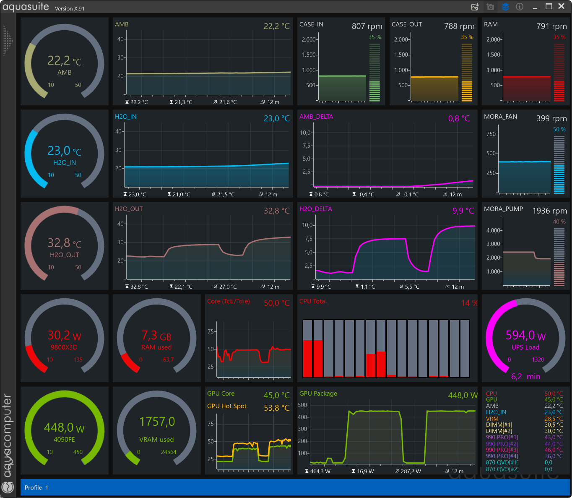Screen dimensions: 572x498
Task: Click the DIMM[#1] list row
Action: point(525,425)
